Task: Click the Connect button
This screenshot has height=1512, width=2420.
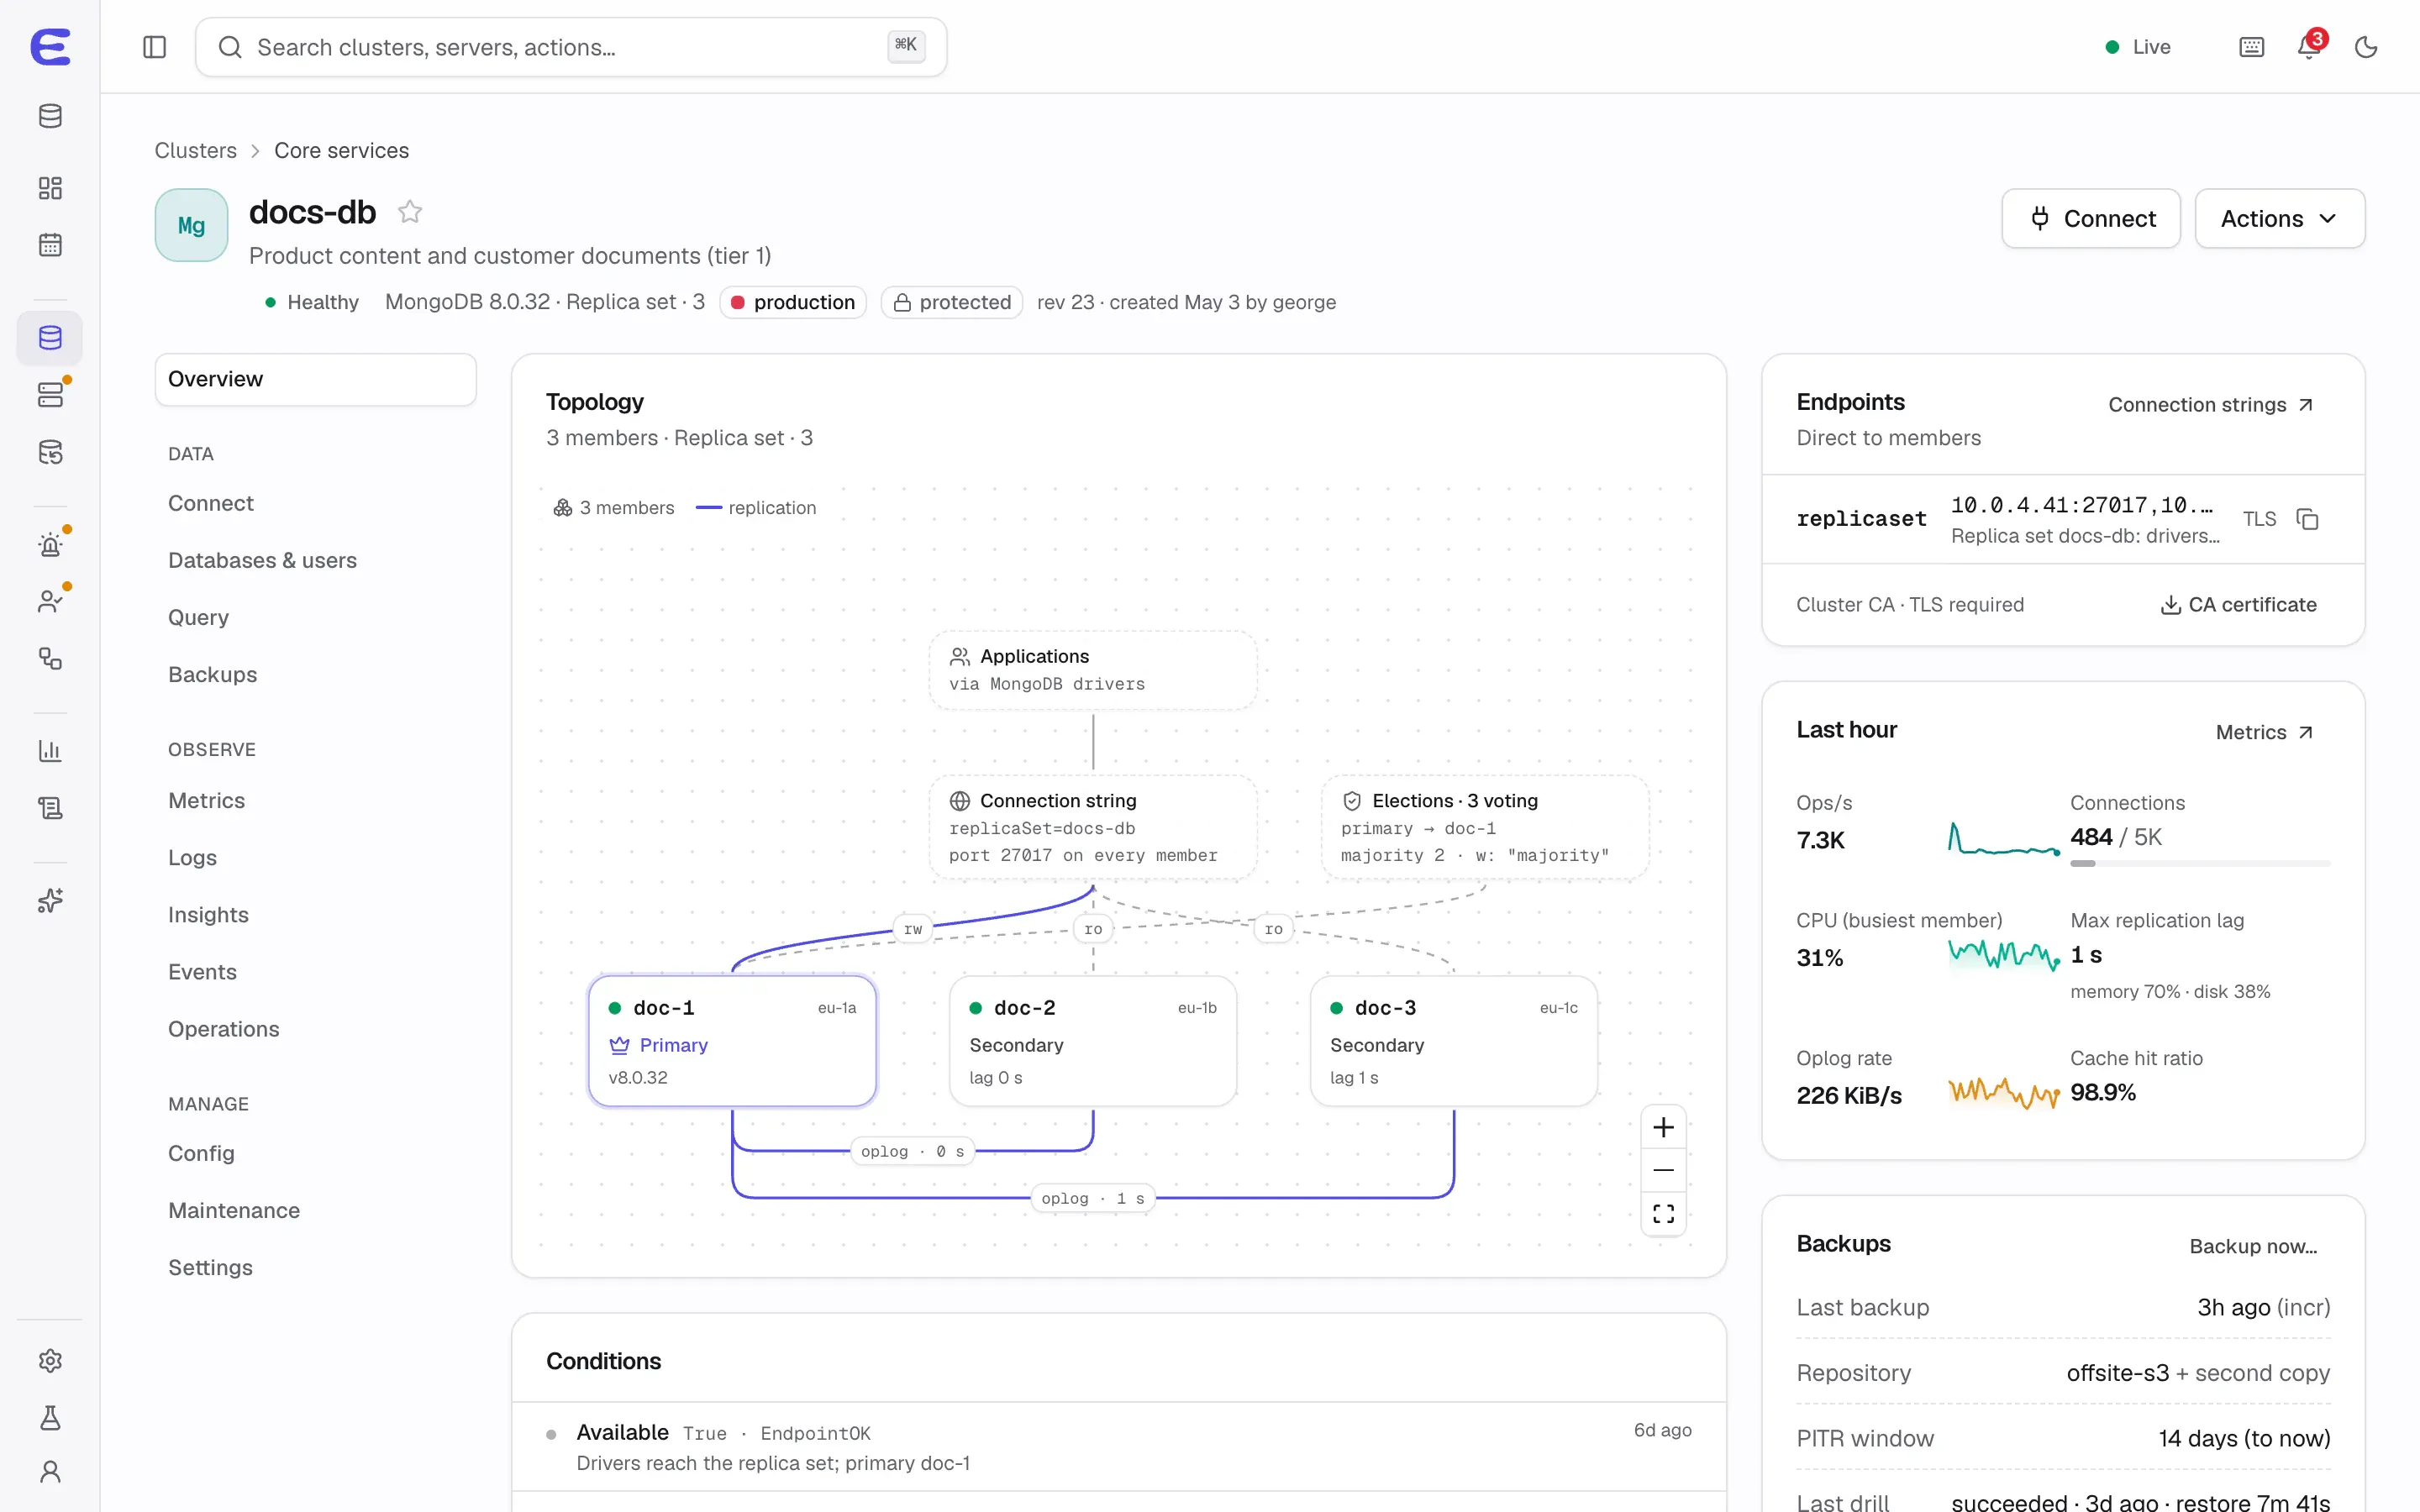Action: tap(2091, 218)
